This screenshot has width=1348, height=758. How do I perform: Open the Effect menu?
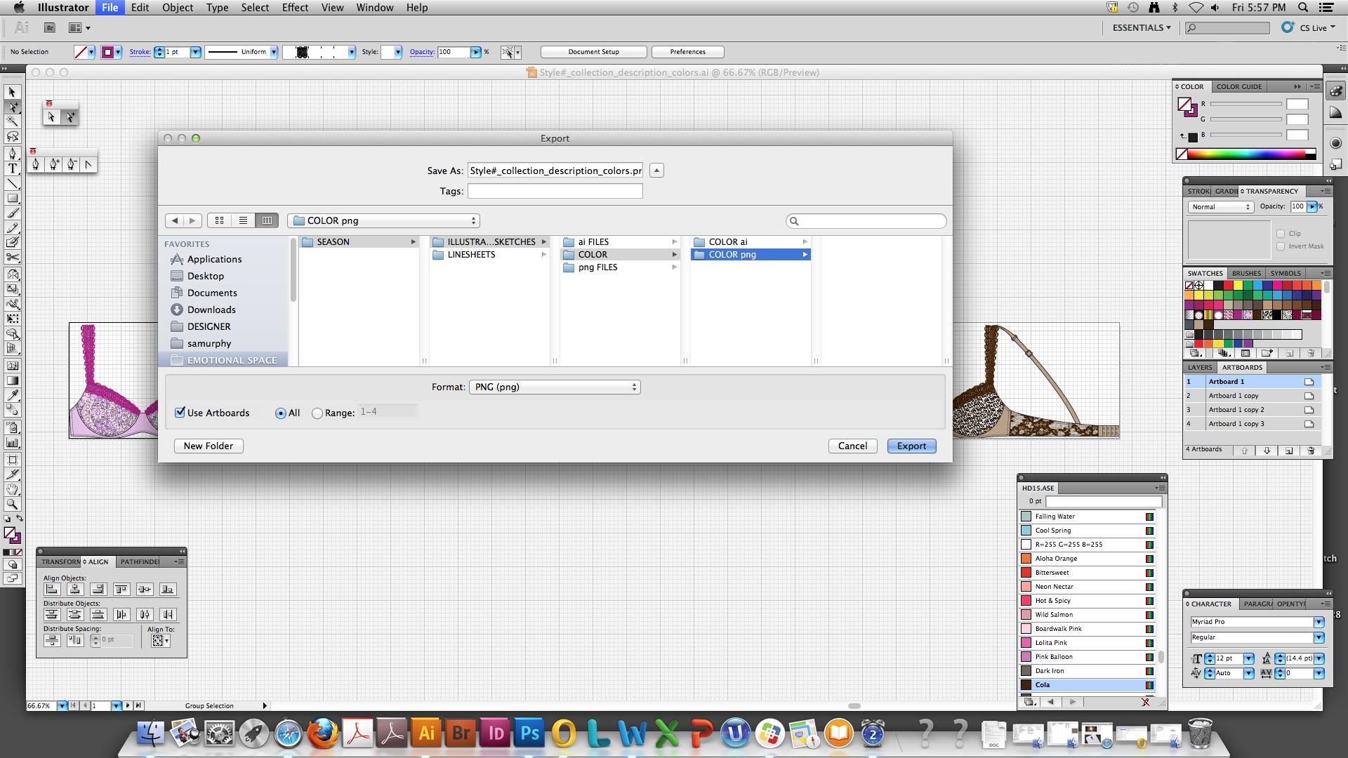[294, 8]
